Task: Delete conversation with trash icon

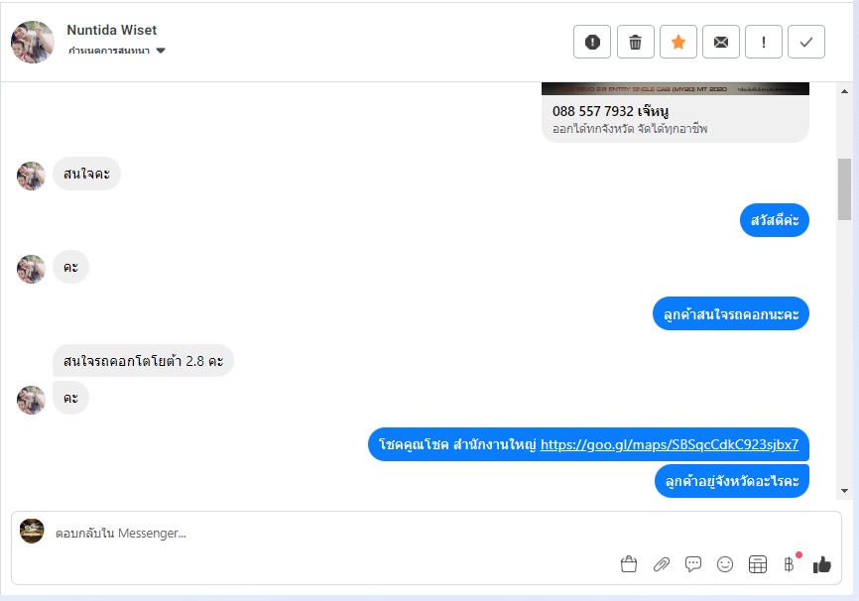Action: tap(636, 42)
